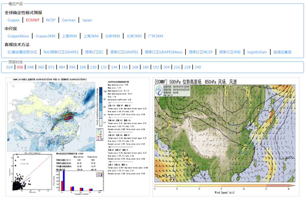Open the Japan model forecast
305x199 pixels.
tap(87, 20)
